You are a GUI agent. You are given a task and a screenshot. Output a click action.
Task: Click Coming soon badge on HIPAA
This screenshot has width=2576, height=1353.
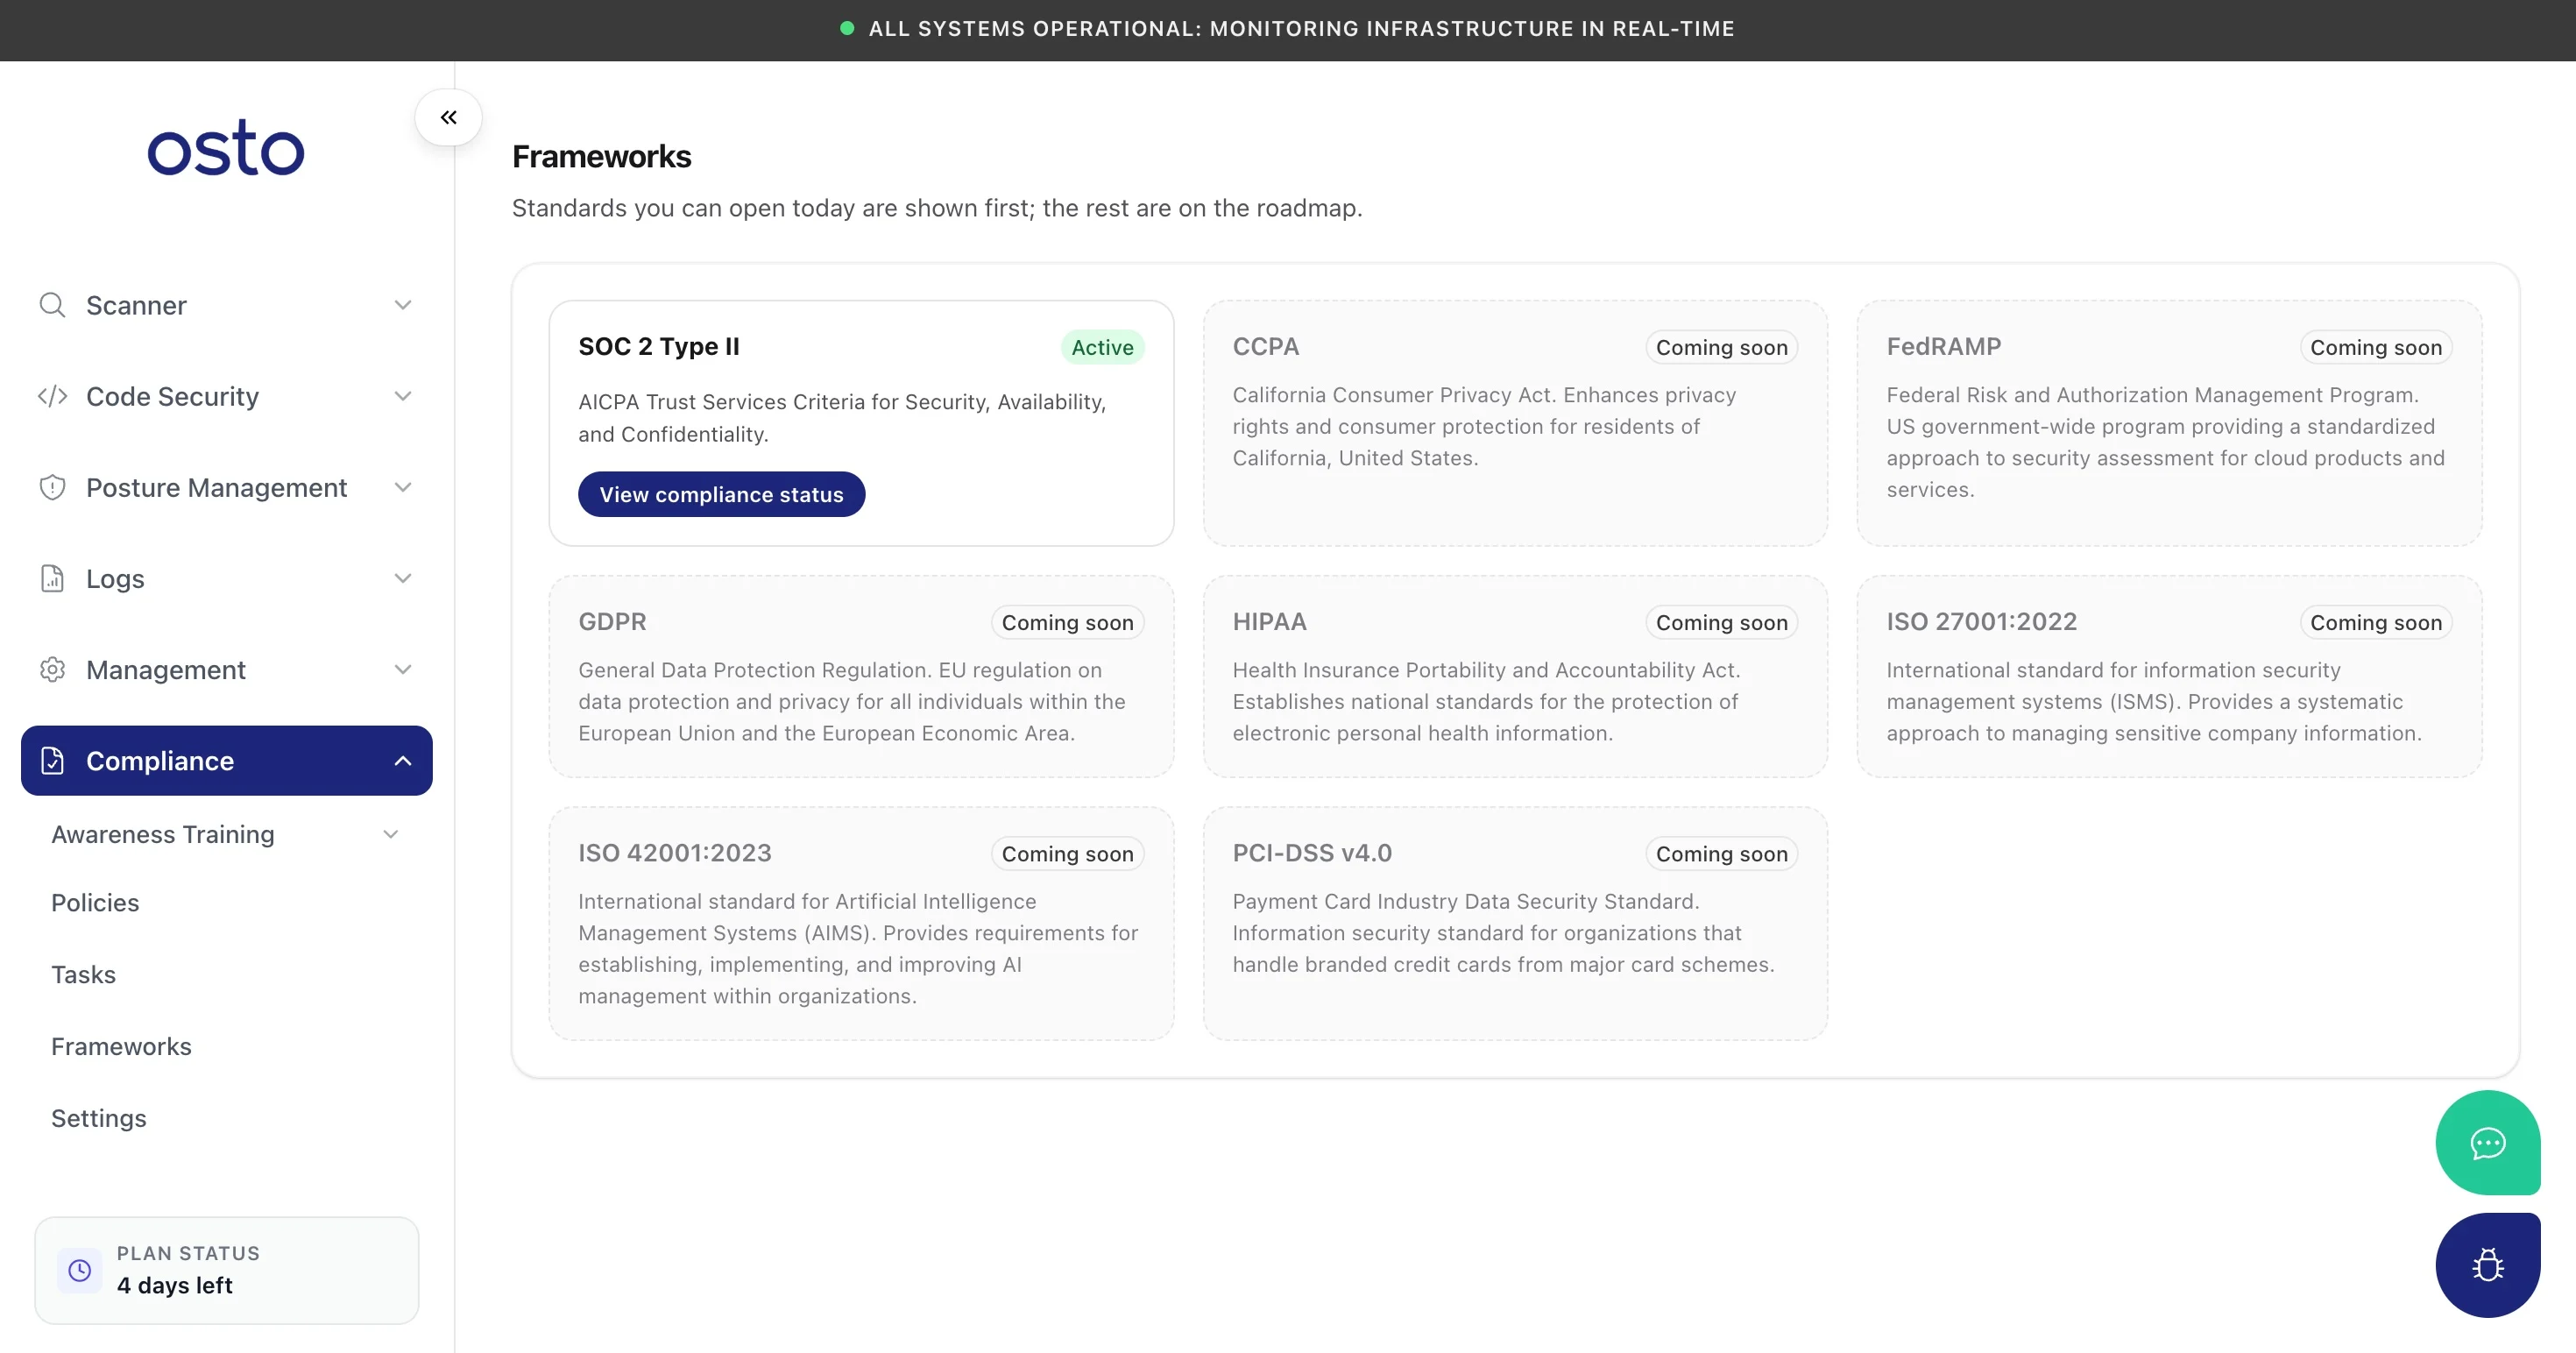1721,622
